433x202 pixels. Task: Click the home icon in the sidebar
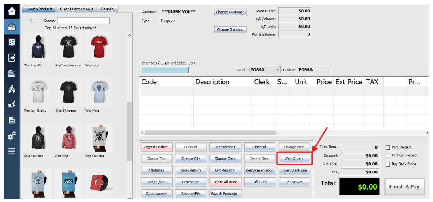(x=11, y=12)
